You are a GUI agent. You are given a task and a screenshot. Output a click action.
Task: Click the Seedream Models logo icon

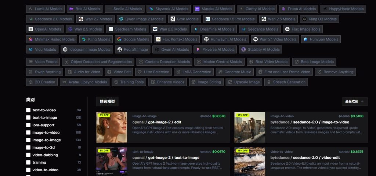point(111,29)
